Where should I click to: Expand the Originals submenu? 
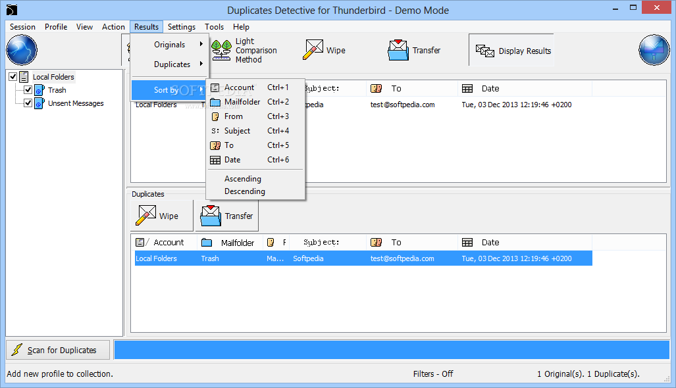tap(170, 45)
